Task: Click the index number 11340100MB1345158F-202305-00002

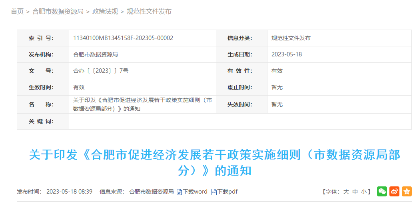Action: click(123, 38)
